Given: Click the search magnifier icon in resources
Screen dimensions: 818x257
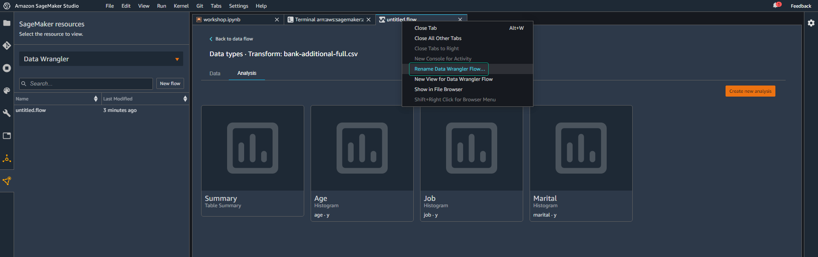Looking at the screenshot, I should click(x=24, y=84).
